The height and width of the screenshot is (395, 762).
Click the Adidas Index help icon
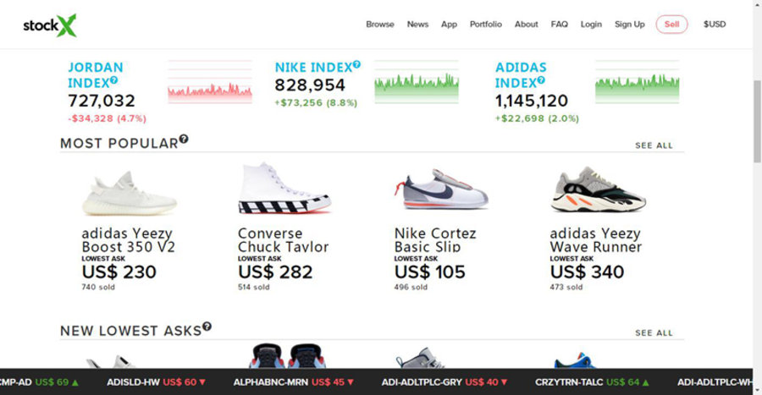point(541,81)
